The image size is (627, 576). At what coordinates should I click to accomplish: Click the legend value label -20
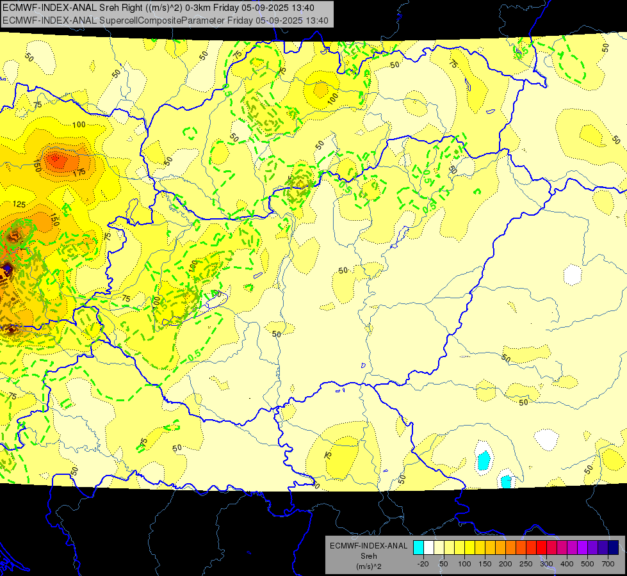(423, 564)
